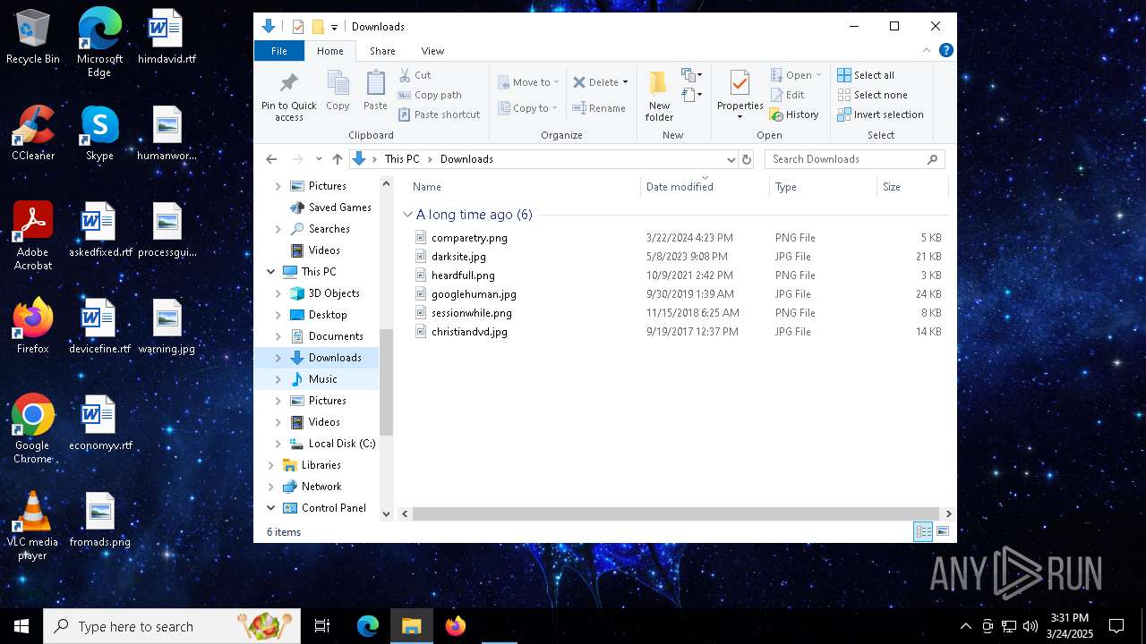Open Adobe Acrobat desktop icon
Screen dimensions: 1146x644
[x=33, y=236]
